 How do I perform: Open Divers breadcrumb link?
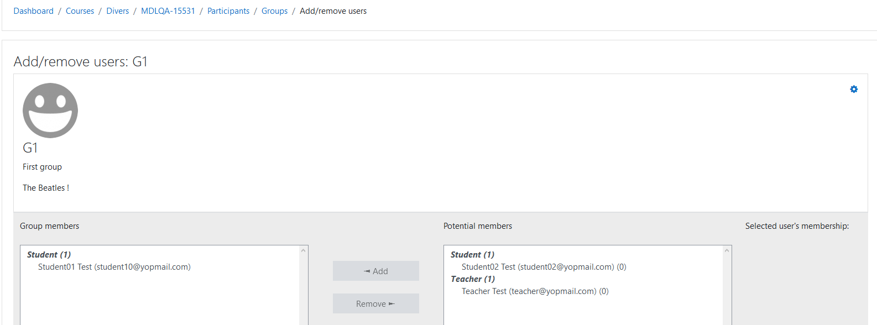(118, 11)
